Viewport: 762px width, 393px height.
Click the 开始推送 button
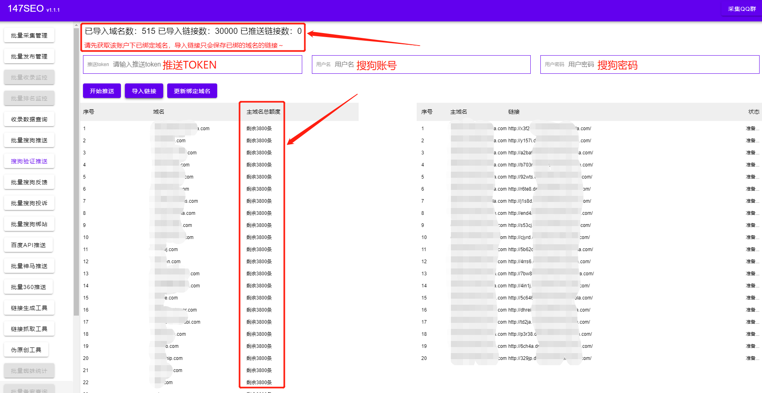coord(102,91)
